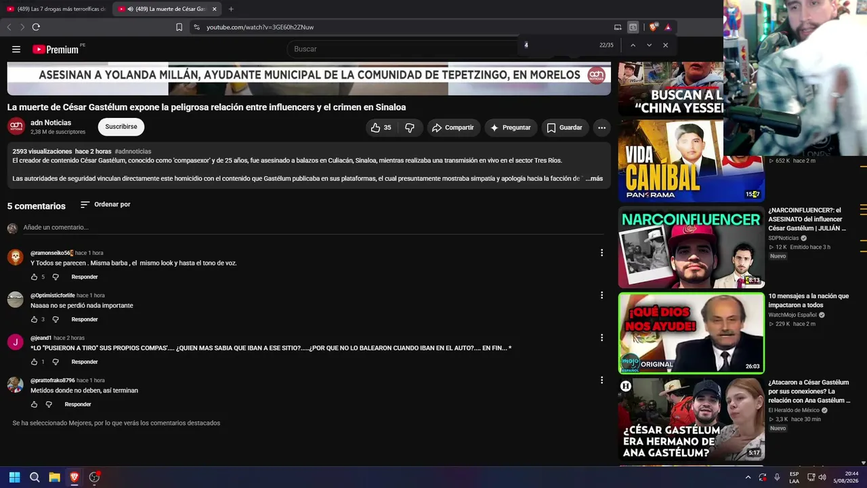This screenshot has height=488, width=867.
Task: Show hidden icons in system tray
Action: click(748, 477)
